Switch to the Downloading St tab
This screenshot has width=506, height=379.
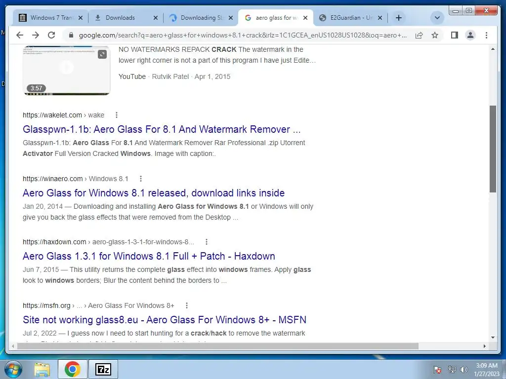202,18
